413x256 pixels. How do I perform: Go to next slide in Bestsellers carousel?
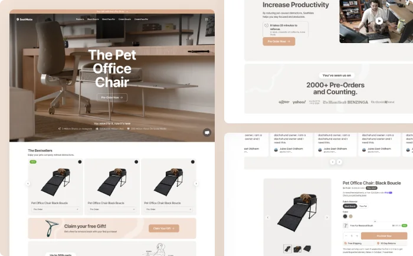pos(196,183)
